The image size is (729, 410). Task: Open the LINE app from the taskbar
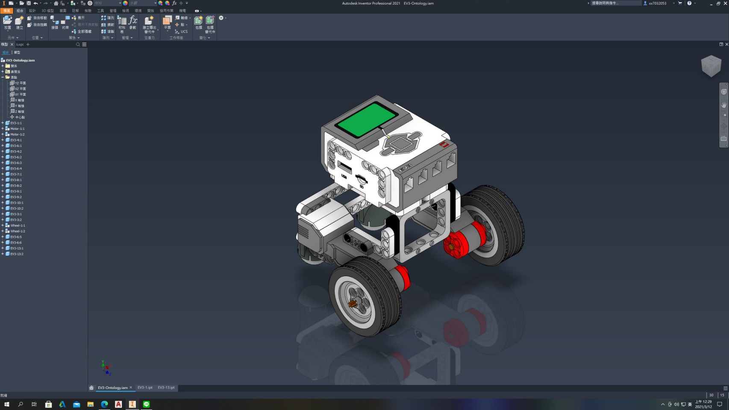tap(147, 404)
